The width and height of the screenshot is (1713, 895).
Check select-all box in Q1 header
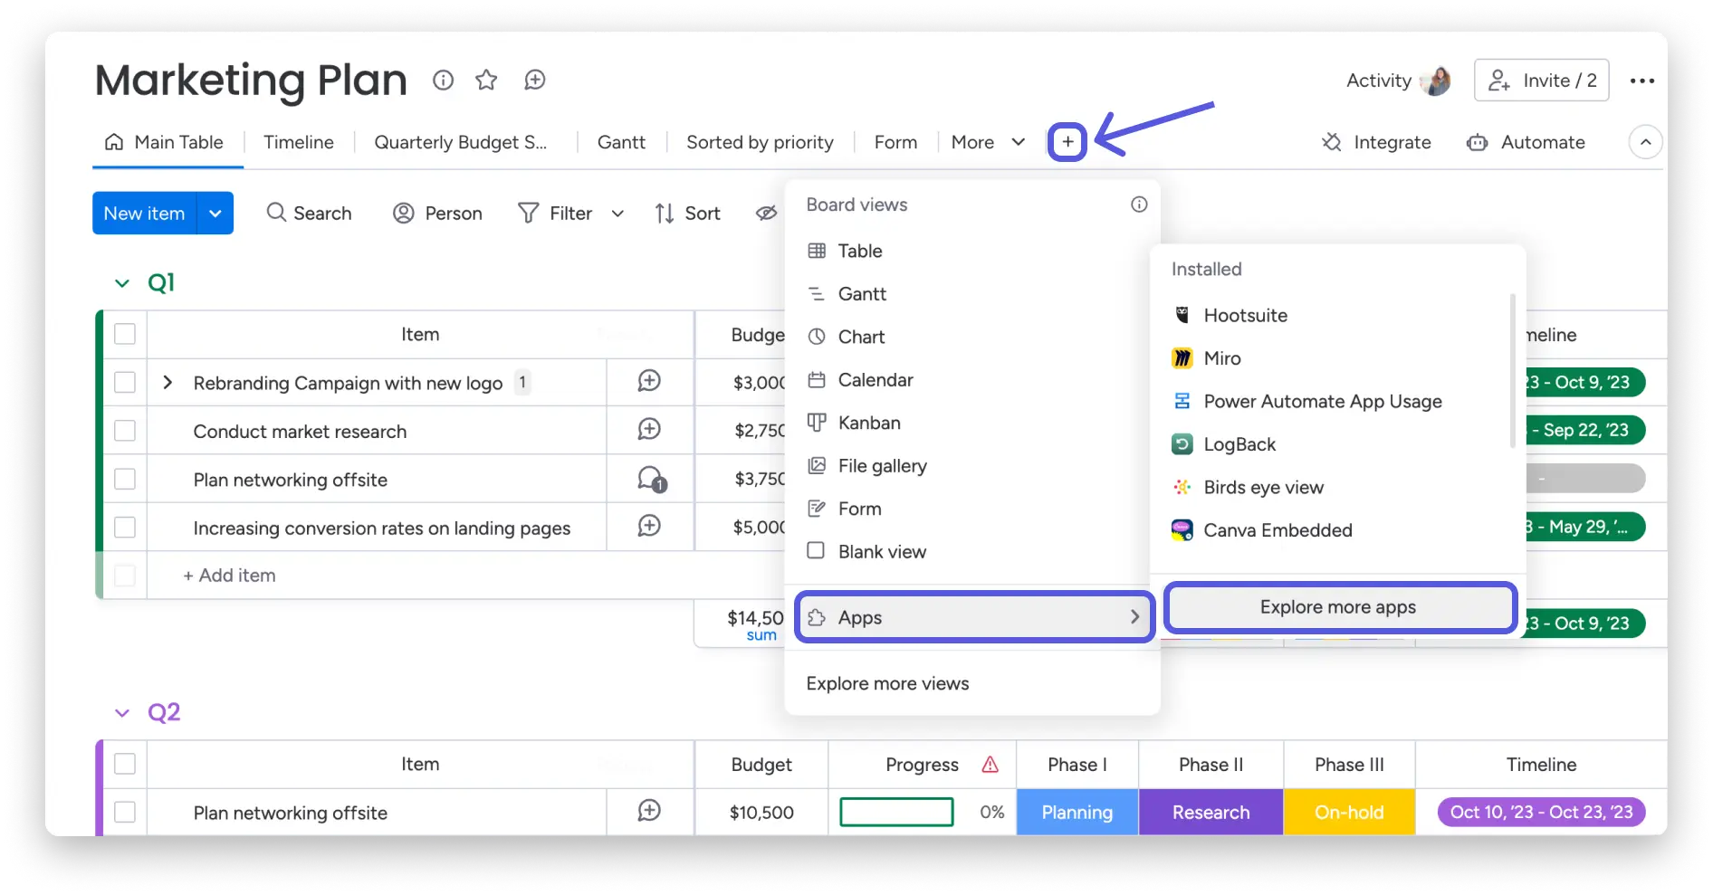125,334
